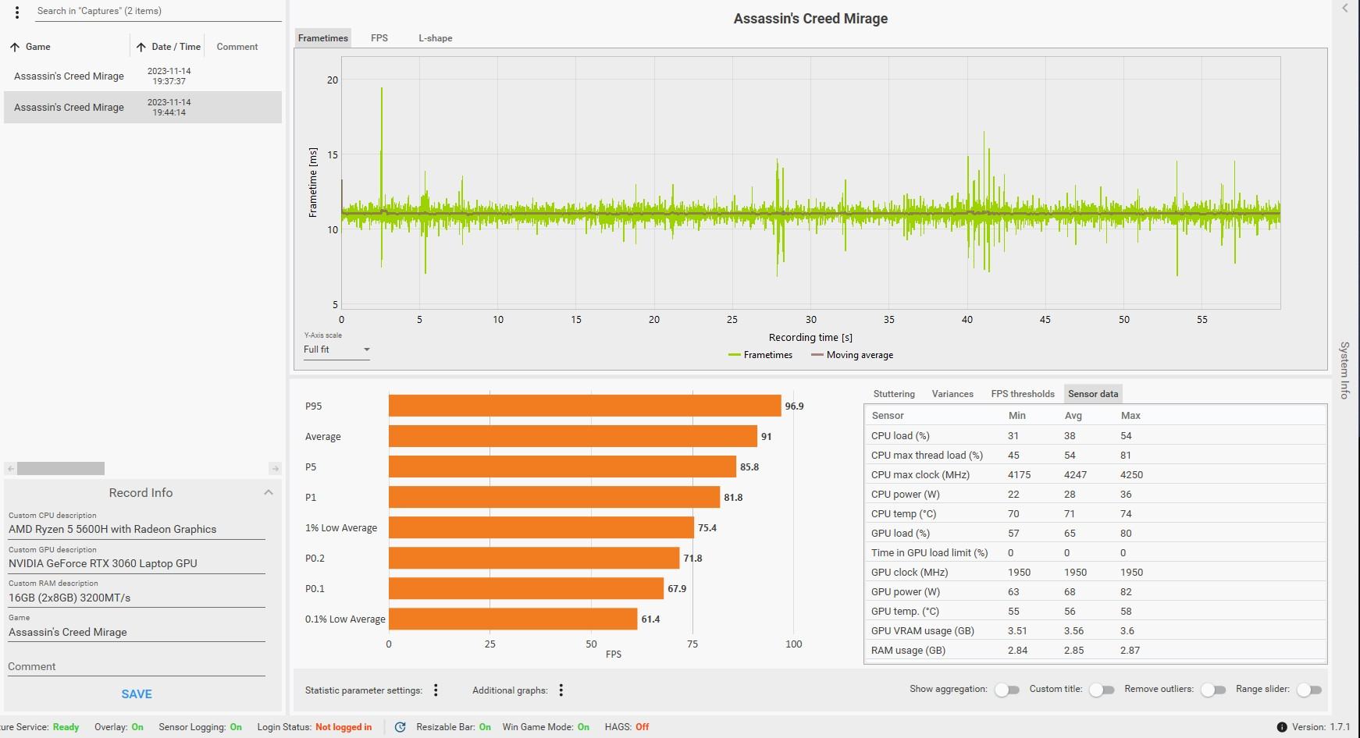Click the Comment column header
Image resolution: width=1360 pixels, height=738 pixels.
237,47
